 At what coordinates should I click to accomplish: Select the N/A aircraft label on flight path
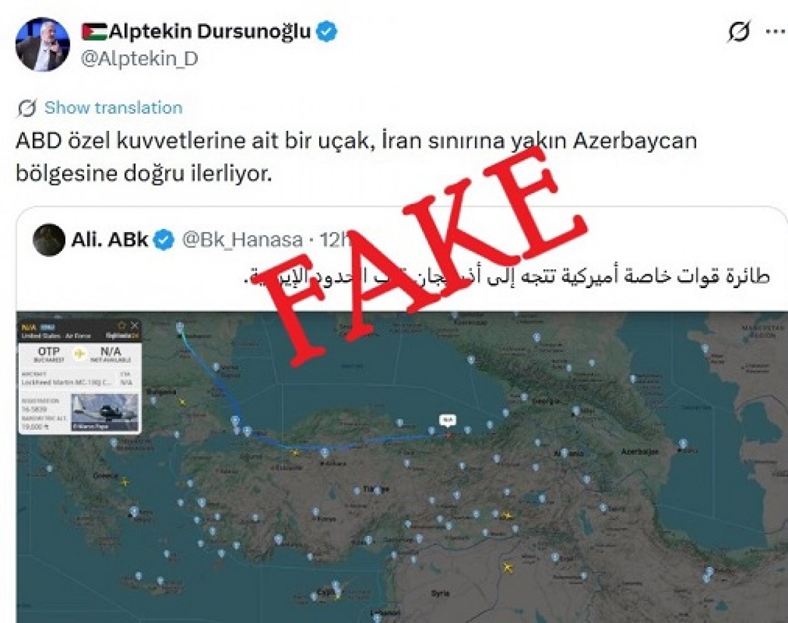point(448,421)
